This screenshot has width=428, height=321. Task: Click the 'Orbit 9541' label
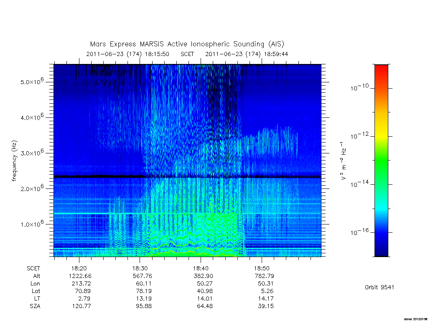click(380, 288)
